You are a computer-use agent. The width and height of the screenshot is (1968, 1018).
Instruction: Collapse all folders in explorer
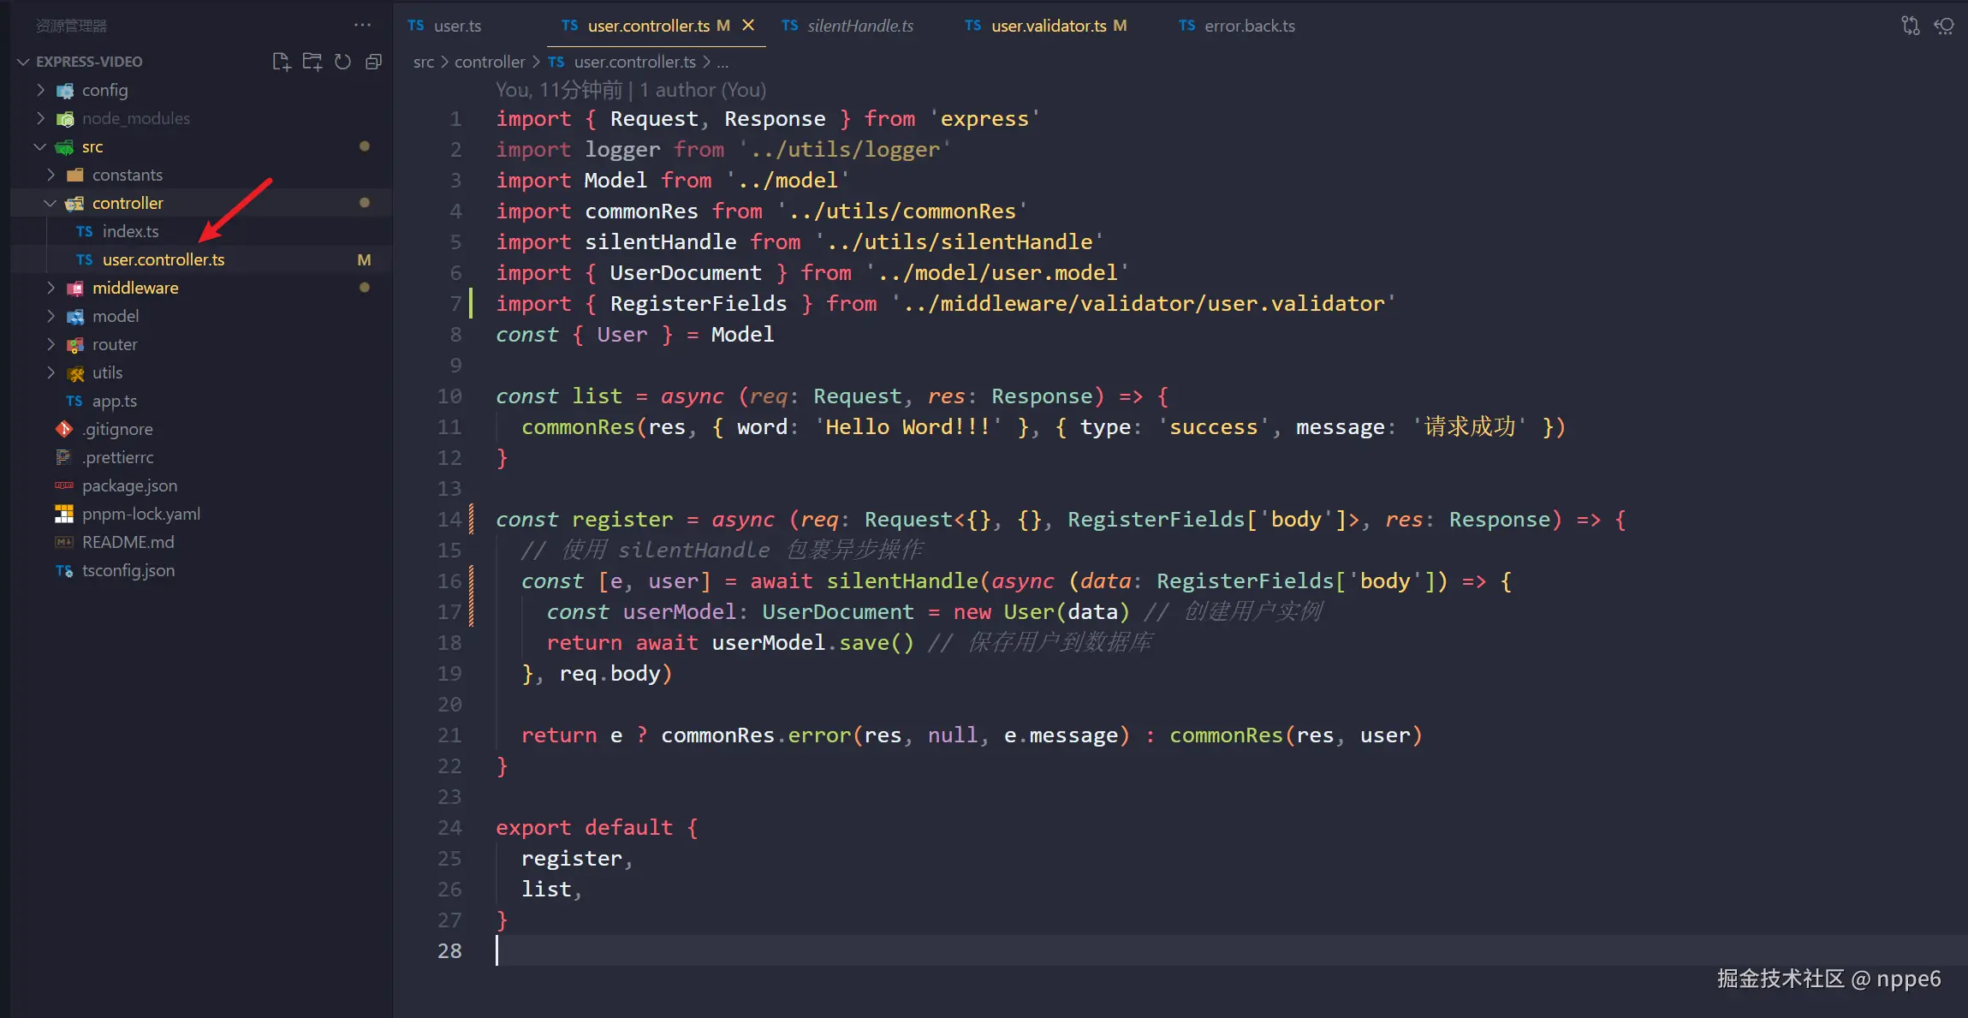373,62
